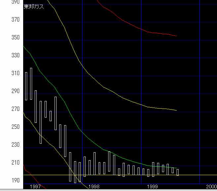The width and height of the screenshot is (217, 191).
Task: Click the 310 price axis label
Action: pyautogui.click(x=15, y=73)
